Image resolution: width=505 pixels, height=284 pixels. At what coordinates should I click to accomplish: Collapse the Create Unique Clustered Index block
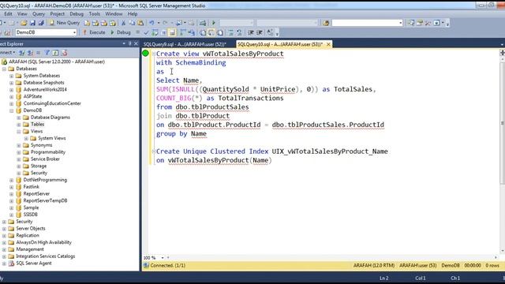pyautogui.click(x=154, y=151)
